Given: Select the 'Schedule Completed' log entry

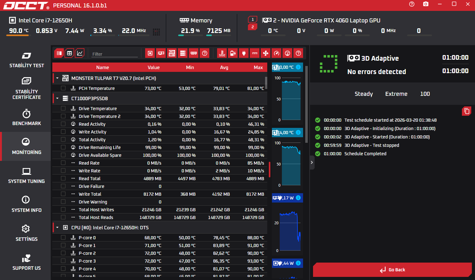Looking at the screenshot, I should (x=365, y=154).
